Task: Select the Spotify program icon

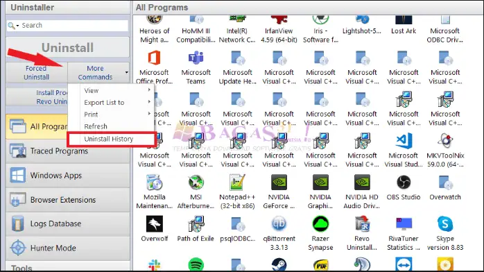Action: click(196, 264)
